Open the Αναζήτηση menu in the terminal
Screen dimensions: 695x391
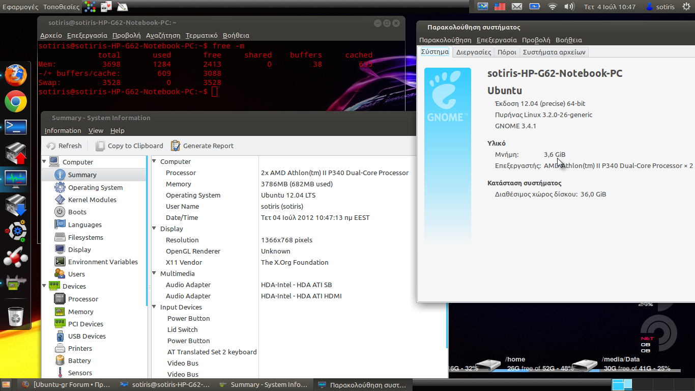click(163, 36)
